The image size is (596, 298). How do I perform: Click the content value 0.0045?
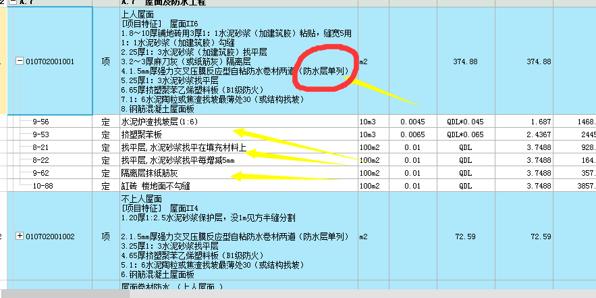(x=412, y=122)
